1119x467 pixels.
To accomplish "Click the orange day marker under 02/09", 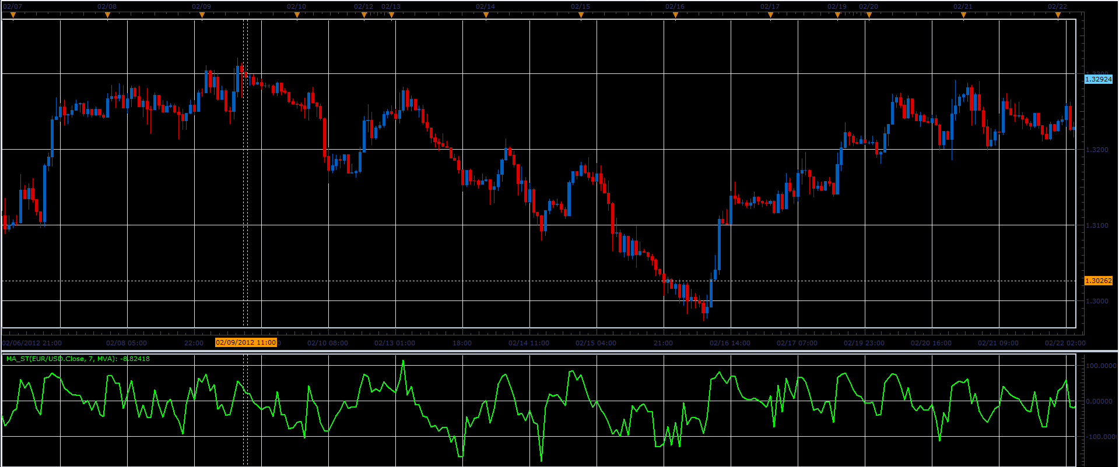I will point(202,16).
